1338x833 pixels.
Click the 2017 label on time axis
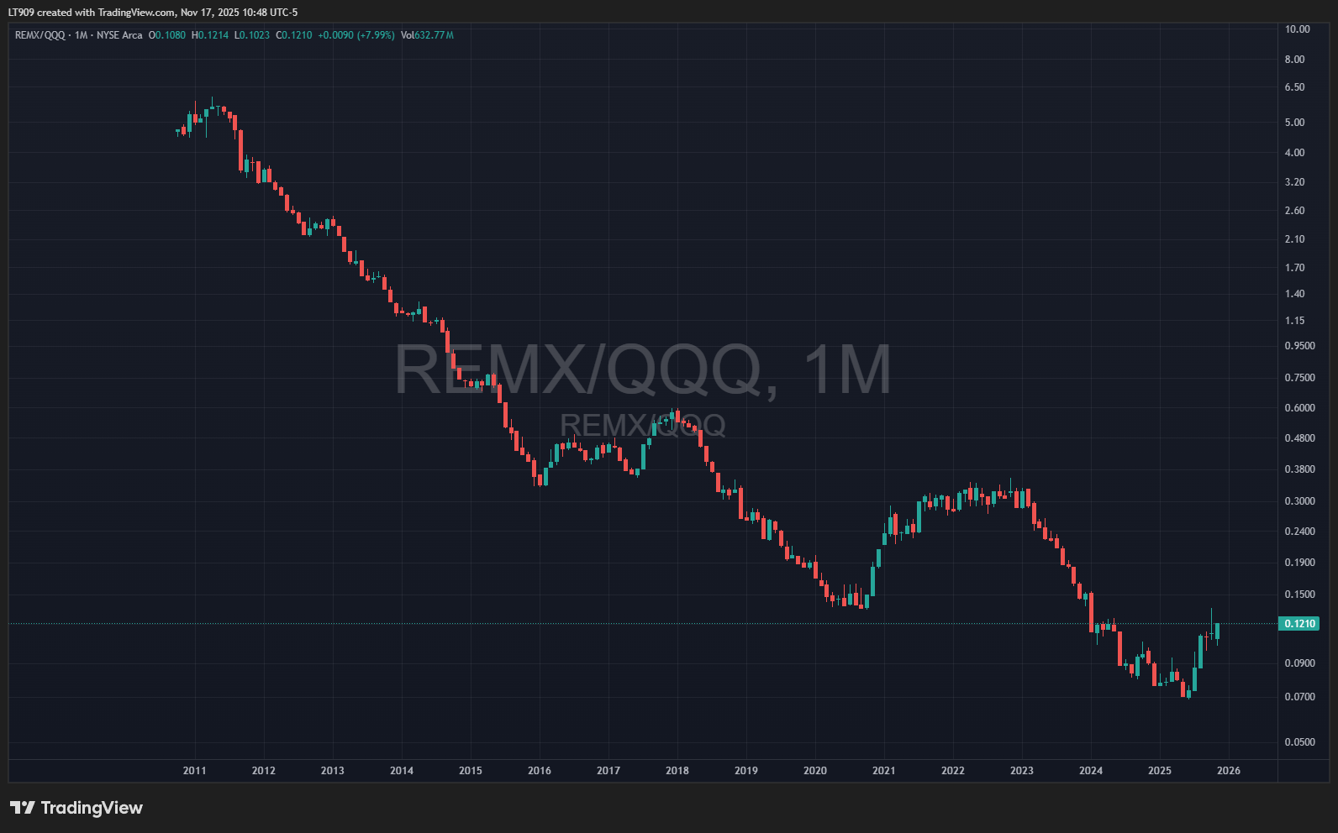pyautogui.click(x=608, y=771)
